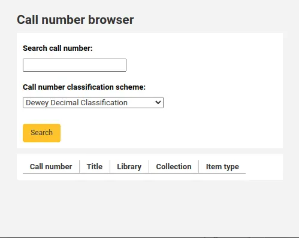Sort by Collection column header
This screenshot has width=299, height=238.
click(174, 167)
